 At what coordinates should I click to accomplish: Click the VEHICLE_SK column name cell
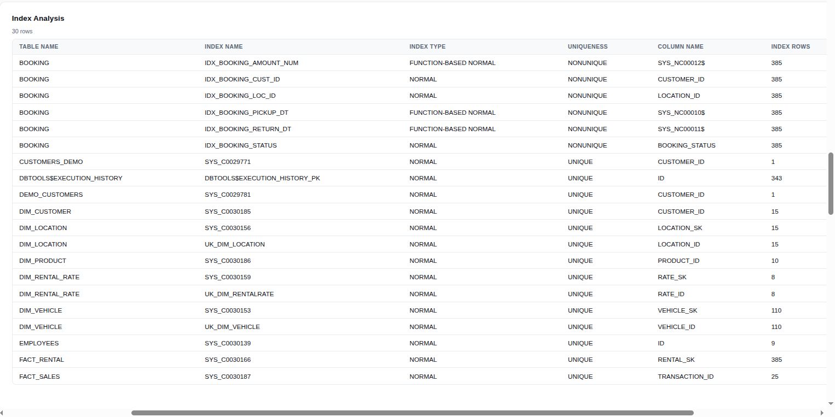pyautogui.click(x=677, y=310)
